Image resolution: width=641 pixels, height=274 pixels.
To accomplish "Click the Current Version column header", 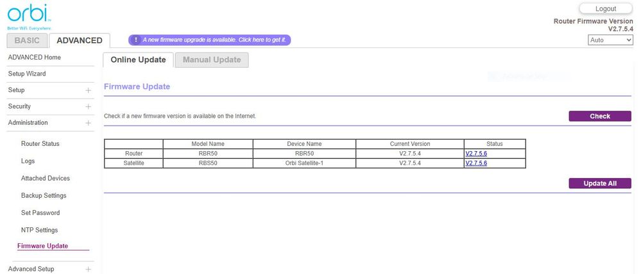I will [x=410, y=144].
